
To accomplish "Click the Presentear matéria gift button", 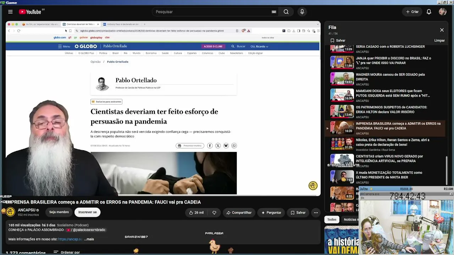I will click(x=190, y=146).
